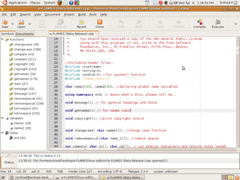
Task: Click the Close document toolbar icon
Action: 100,24
